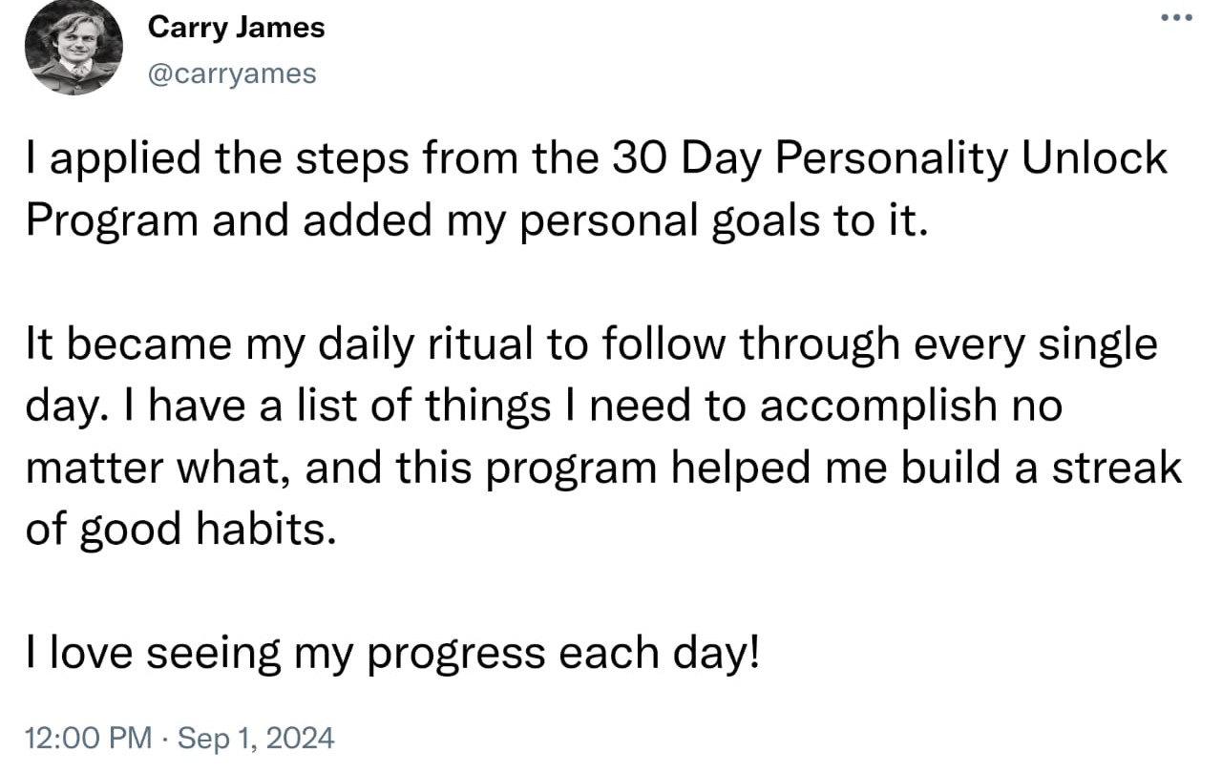Click the Sep 1, 2024 date
Viewport: 1222px width, 772px height.
point(256,738)
